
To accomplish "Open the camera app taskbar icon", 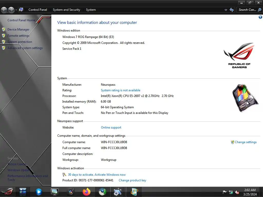I will 71,192.
